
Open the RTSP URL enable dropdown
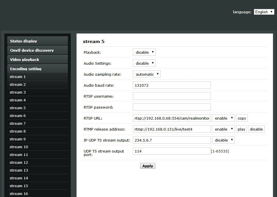click(223, 118)
